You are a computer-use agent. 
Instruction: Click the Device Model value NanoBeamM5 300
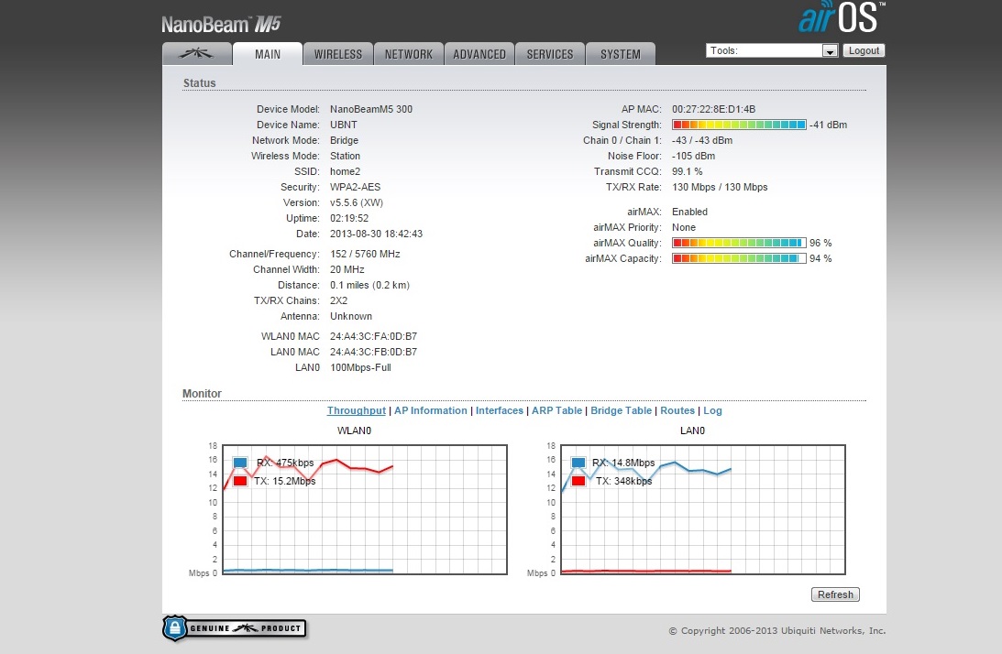pos(371,109)
